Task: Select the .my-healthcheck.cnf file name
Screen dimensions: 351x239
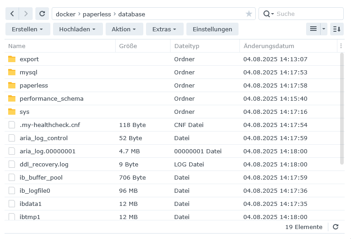Action: click(50, 125)
